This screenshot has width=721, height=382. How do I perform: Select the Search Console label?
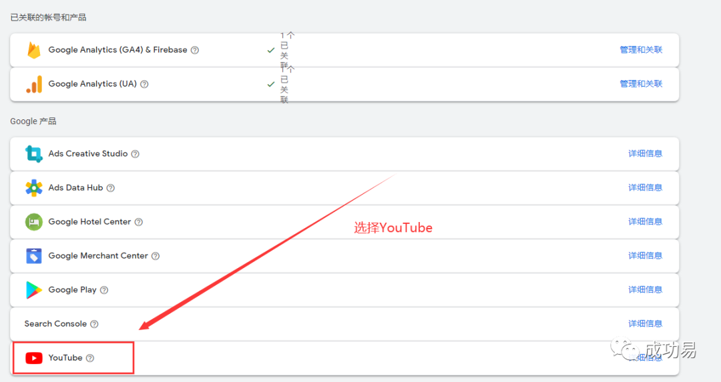click(55, 323)
